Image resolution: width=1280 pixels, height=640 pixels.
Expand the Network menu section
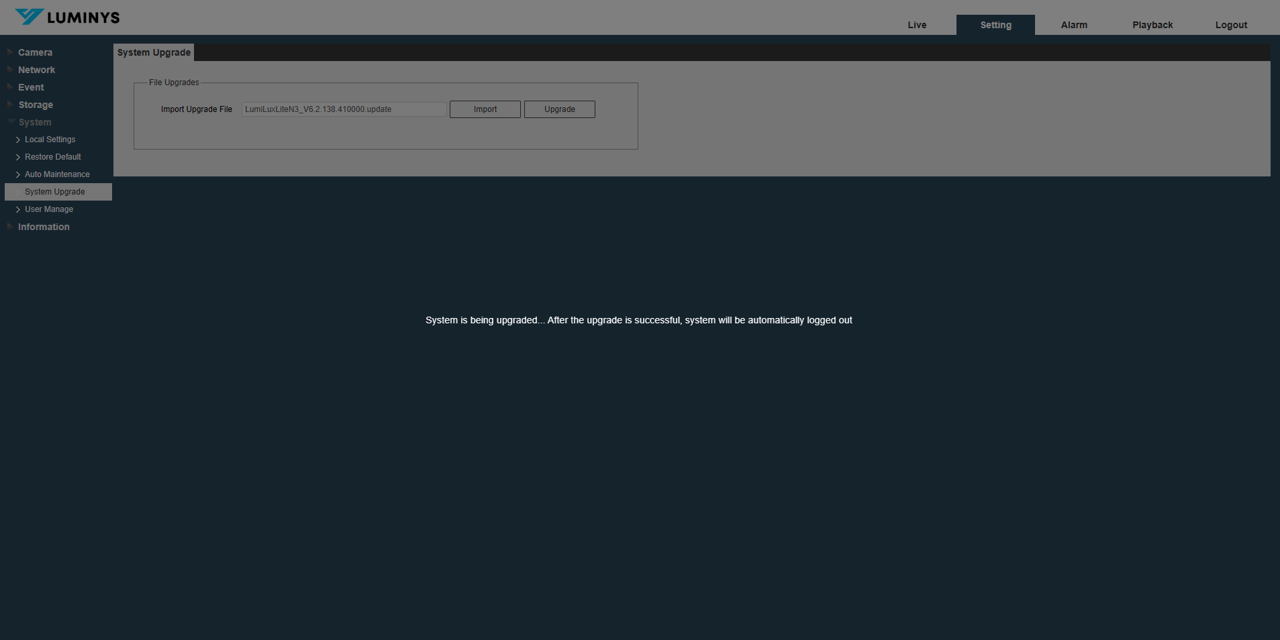pos(36,70)
